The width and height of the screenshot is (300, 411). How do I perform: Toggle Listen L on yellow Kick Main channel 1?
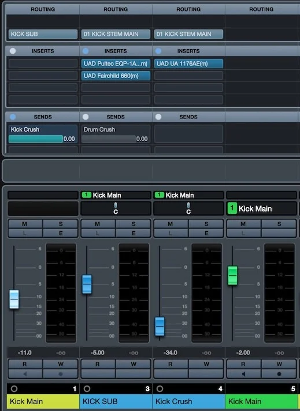(x=25, y=234)
